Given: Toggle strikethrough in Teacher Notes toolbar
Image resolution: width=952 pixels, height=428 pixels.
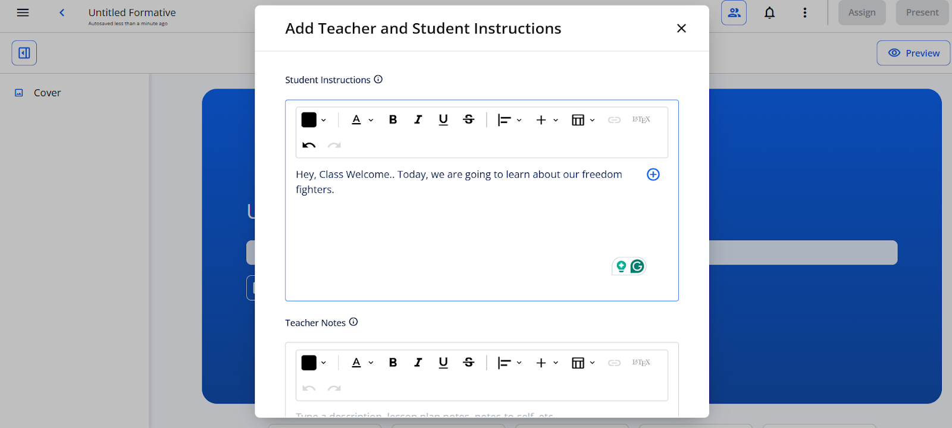Looking at the screenshot, I should click(x=469, y=363).
